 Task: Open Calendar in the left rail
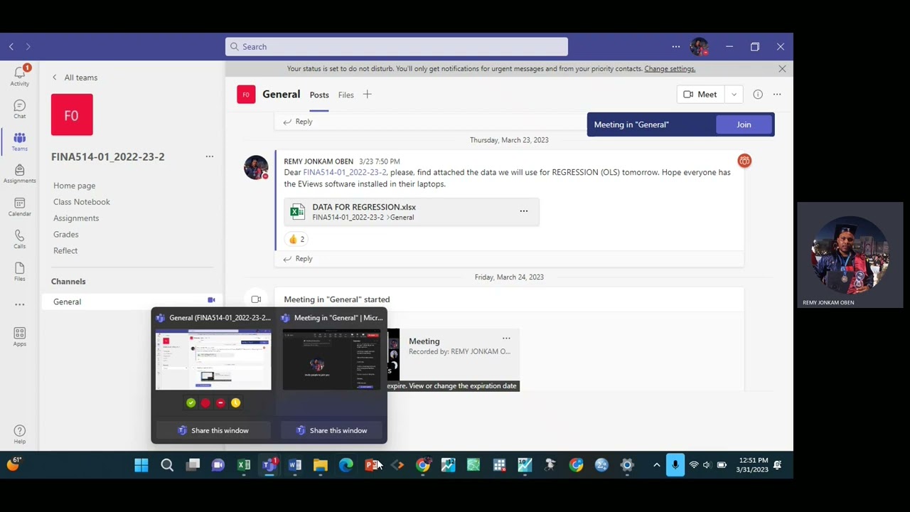[19, 206]
